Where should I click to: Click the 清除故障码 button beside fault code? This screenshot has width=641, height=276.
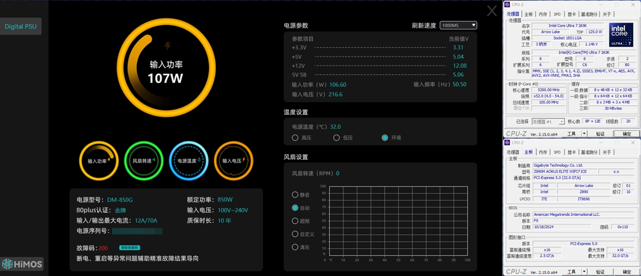click(x=129, y=248)
